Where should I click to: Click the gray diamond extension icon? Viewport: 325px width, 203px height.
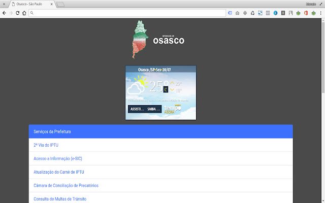click(245, 13)
